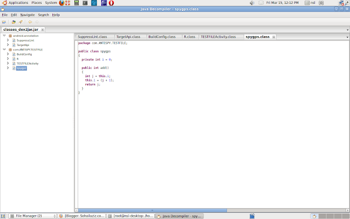Click the nsl user status icon

(307, 3)
